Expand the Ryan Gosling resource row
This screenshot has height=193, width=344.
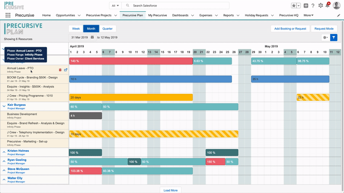point(4,161)
